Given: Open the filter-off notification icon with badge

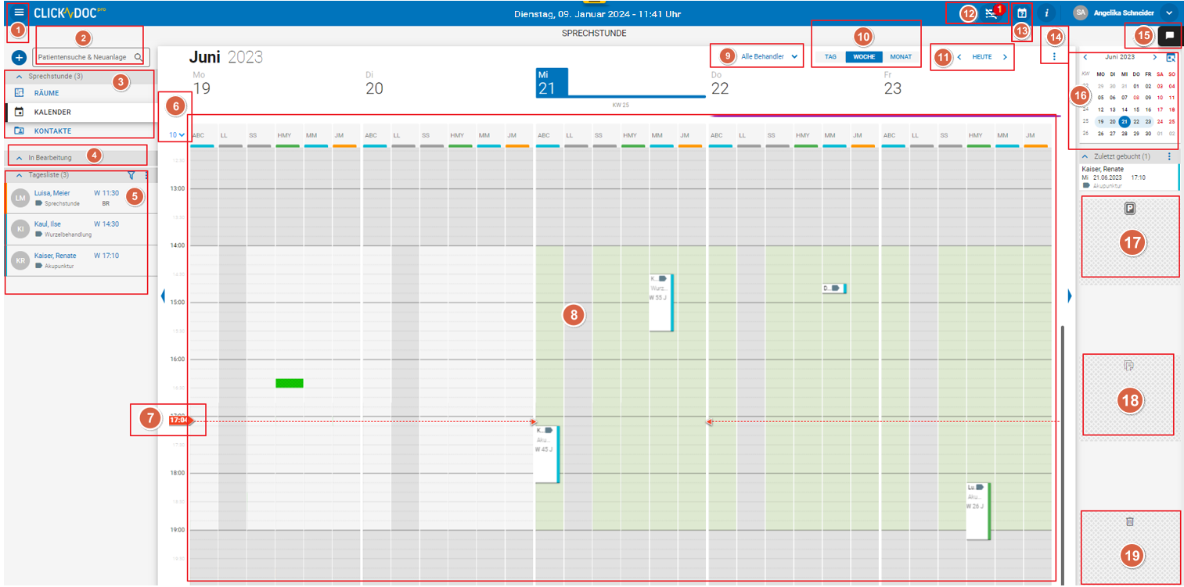Looking at the screenshot, I should pyautogui.click(x=990, y=13).
